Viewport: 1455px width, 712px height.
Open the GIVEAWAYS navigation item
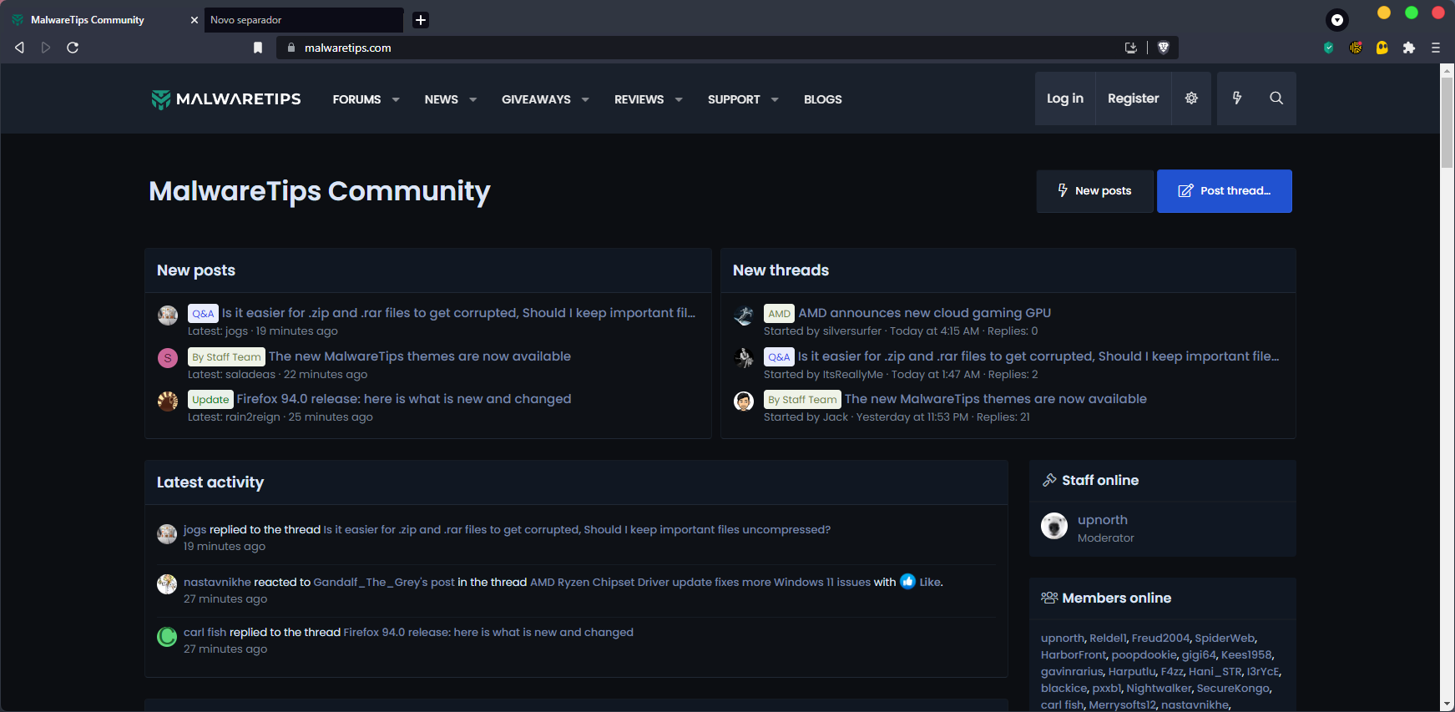(x=536, y=99)
